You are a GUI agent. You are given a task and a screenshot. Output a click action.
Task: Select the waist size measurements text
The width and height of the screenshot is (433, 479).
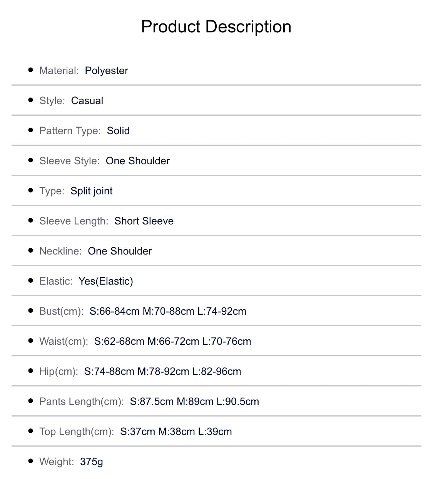[172, 341]
